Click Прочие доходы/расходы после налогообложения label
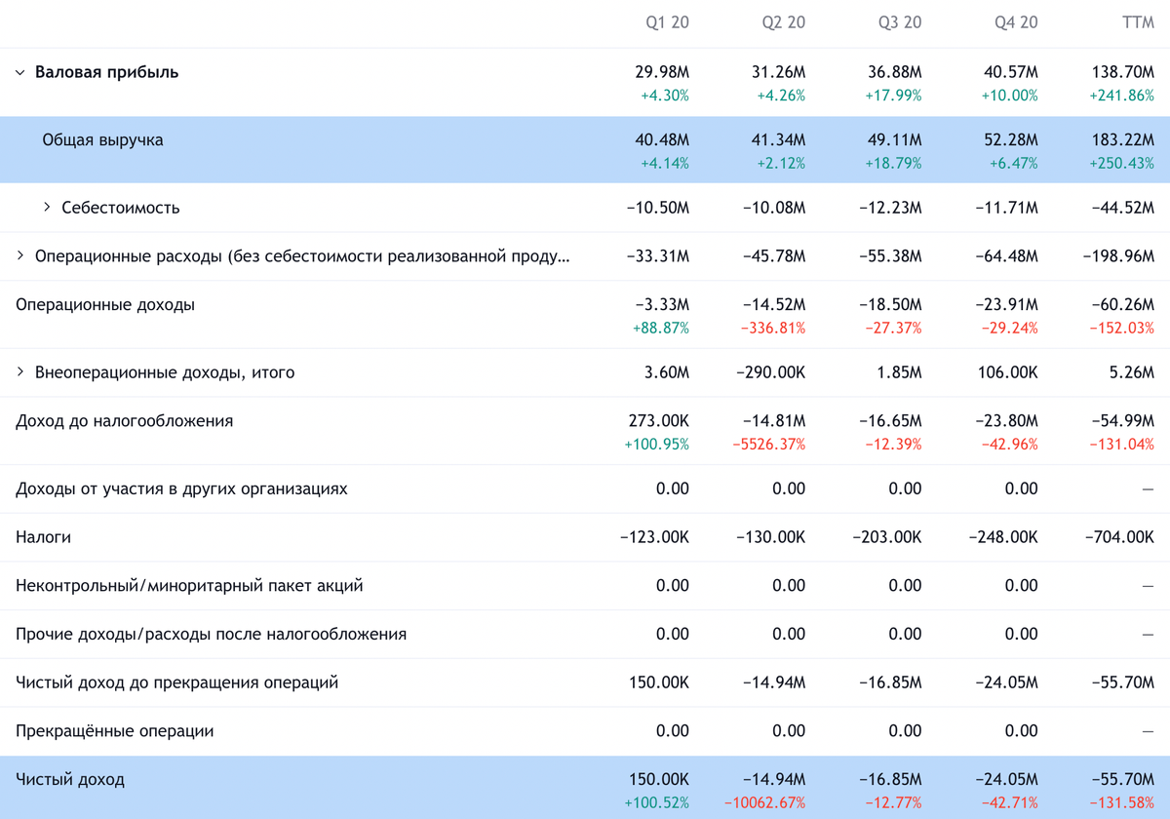The height and width of the screenshot is (819, 1170). pos(211,635)
